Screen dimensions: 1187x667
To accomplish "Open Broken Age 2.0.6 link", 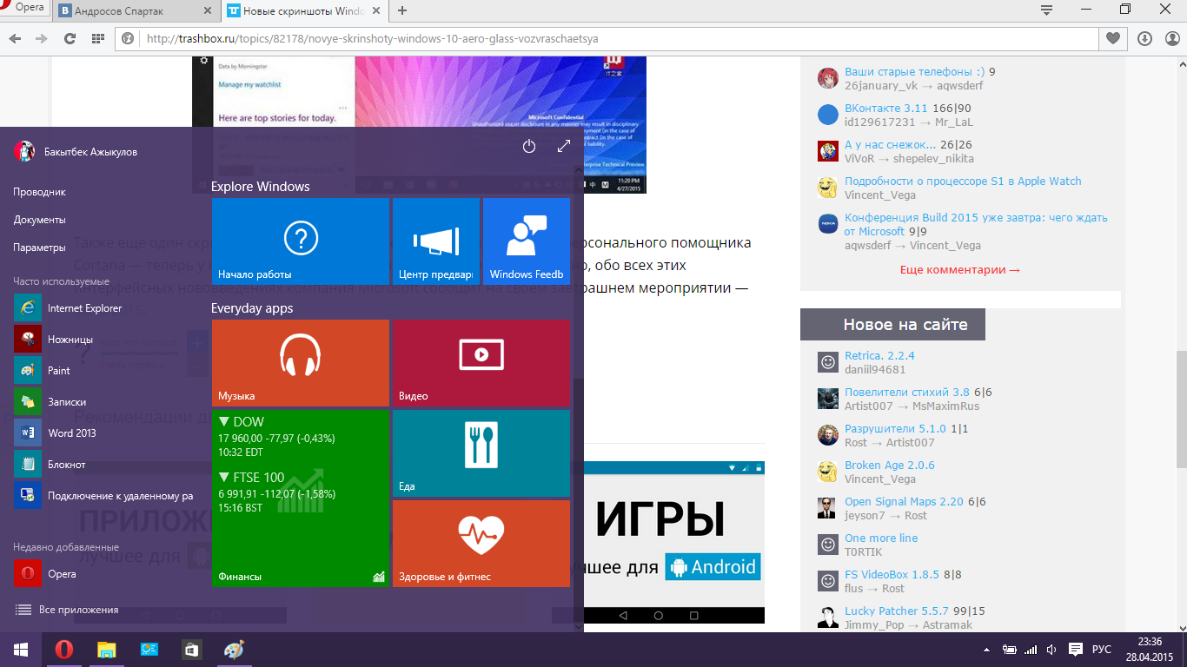I will pos(890,466).
